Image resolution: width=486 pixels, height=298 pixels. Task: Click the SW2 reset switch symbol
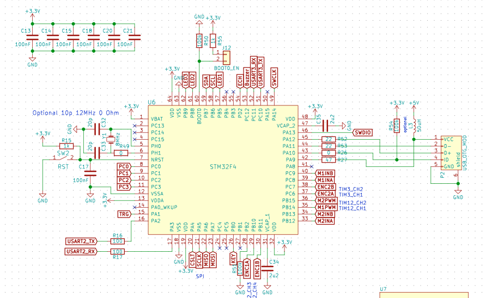(63, 158)
